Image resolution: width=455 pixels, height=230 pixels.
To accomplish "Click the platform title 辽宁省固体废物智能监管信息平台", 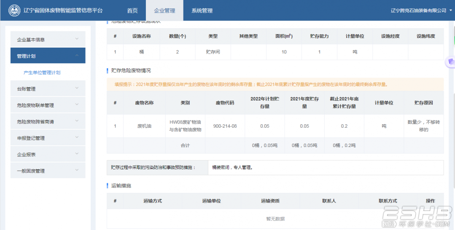I will coord(63,11).
